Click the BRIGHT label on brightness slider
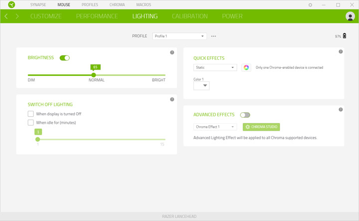Viewport: 359px width, 221px height. [x=159, y=80]
